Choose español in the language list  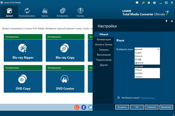point(147,77)
